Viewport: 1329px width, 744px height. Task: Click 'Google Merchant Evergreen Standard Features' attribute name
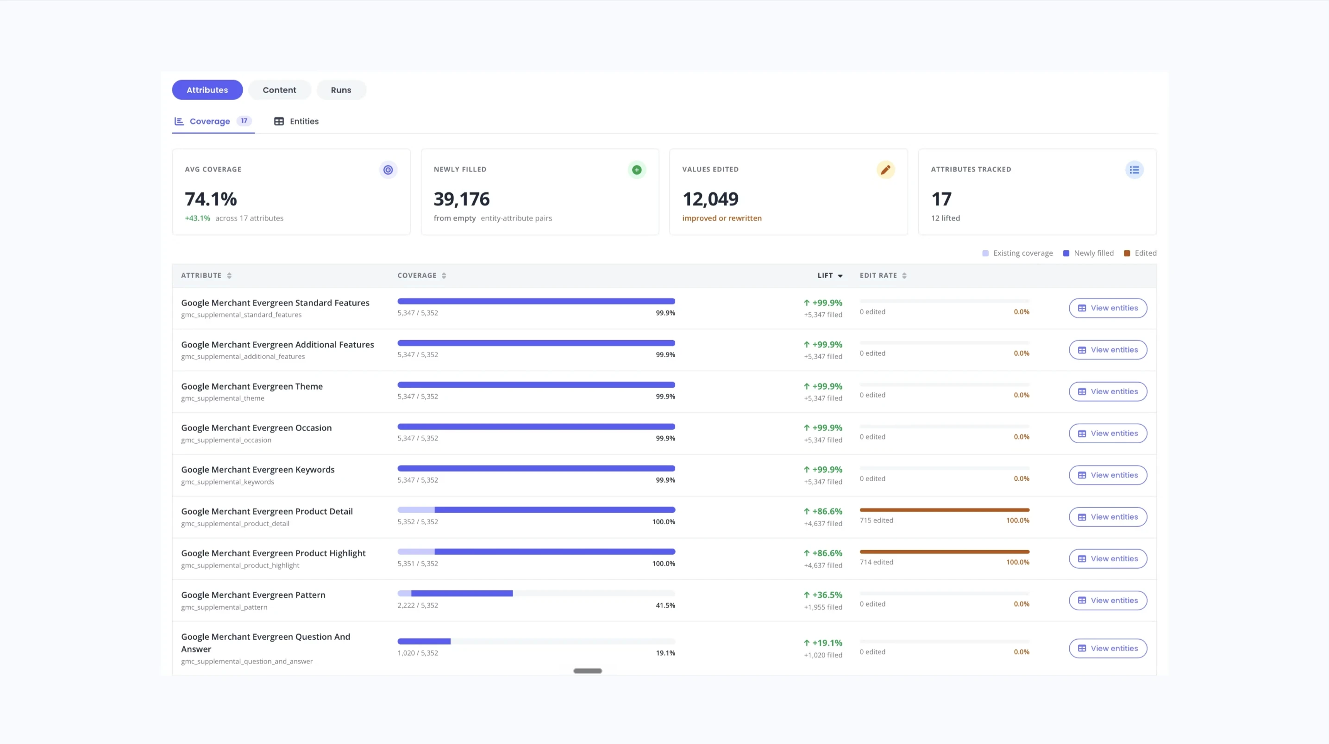coord(275,303)
